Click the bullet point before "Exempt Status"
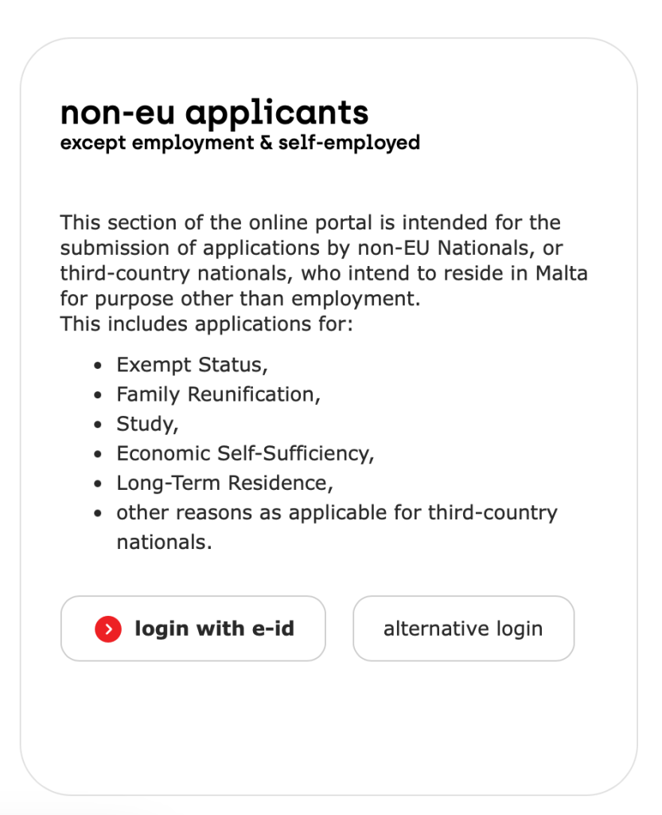 pyautogui.click(x=98, y=366)
